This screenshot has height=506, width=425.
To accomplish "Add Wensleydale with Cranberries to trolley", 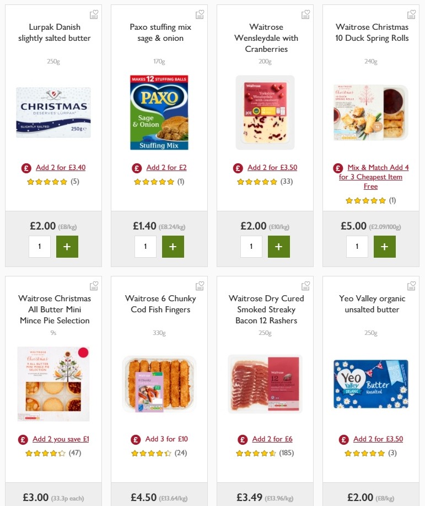I will point(279,247).
